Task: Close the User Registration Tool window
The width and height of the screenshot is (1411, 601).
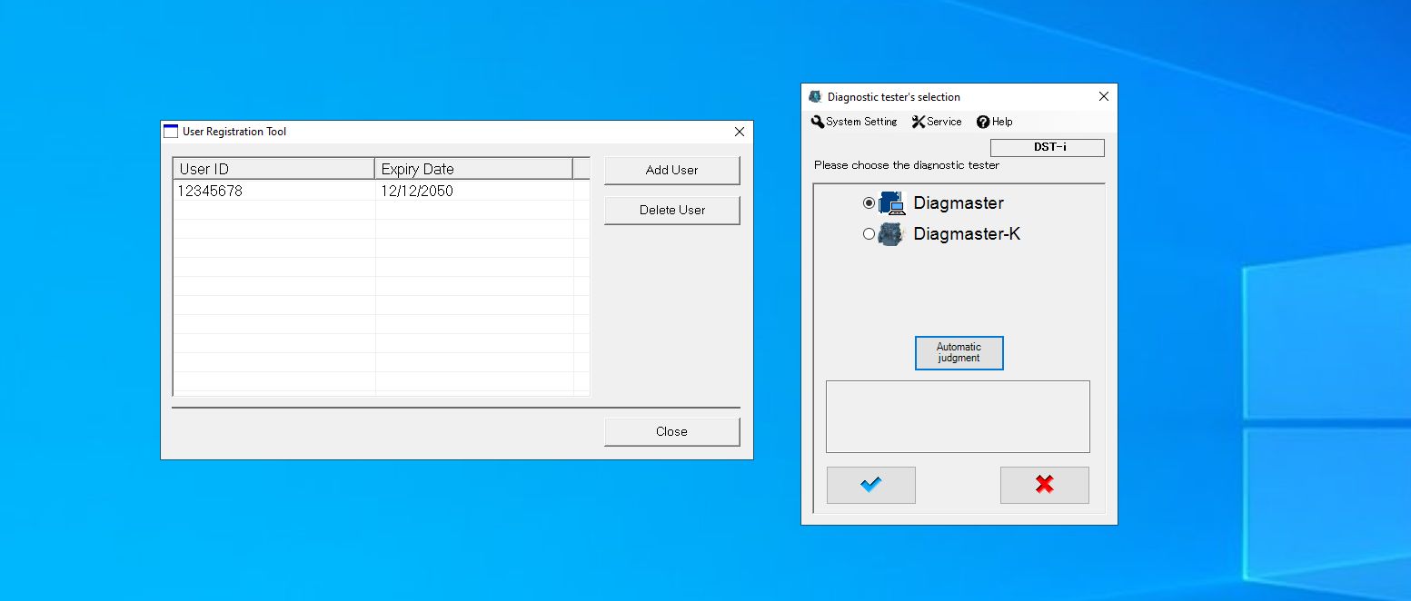Action: pos(740,132)
